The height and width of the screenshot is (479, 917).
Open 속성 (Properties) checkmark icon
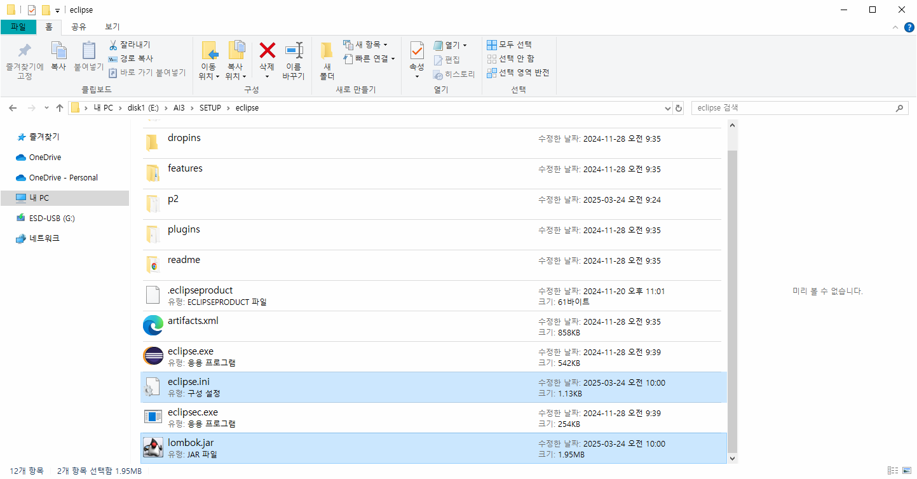pos(417,51)
